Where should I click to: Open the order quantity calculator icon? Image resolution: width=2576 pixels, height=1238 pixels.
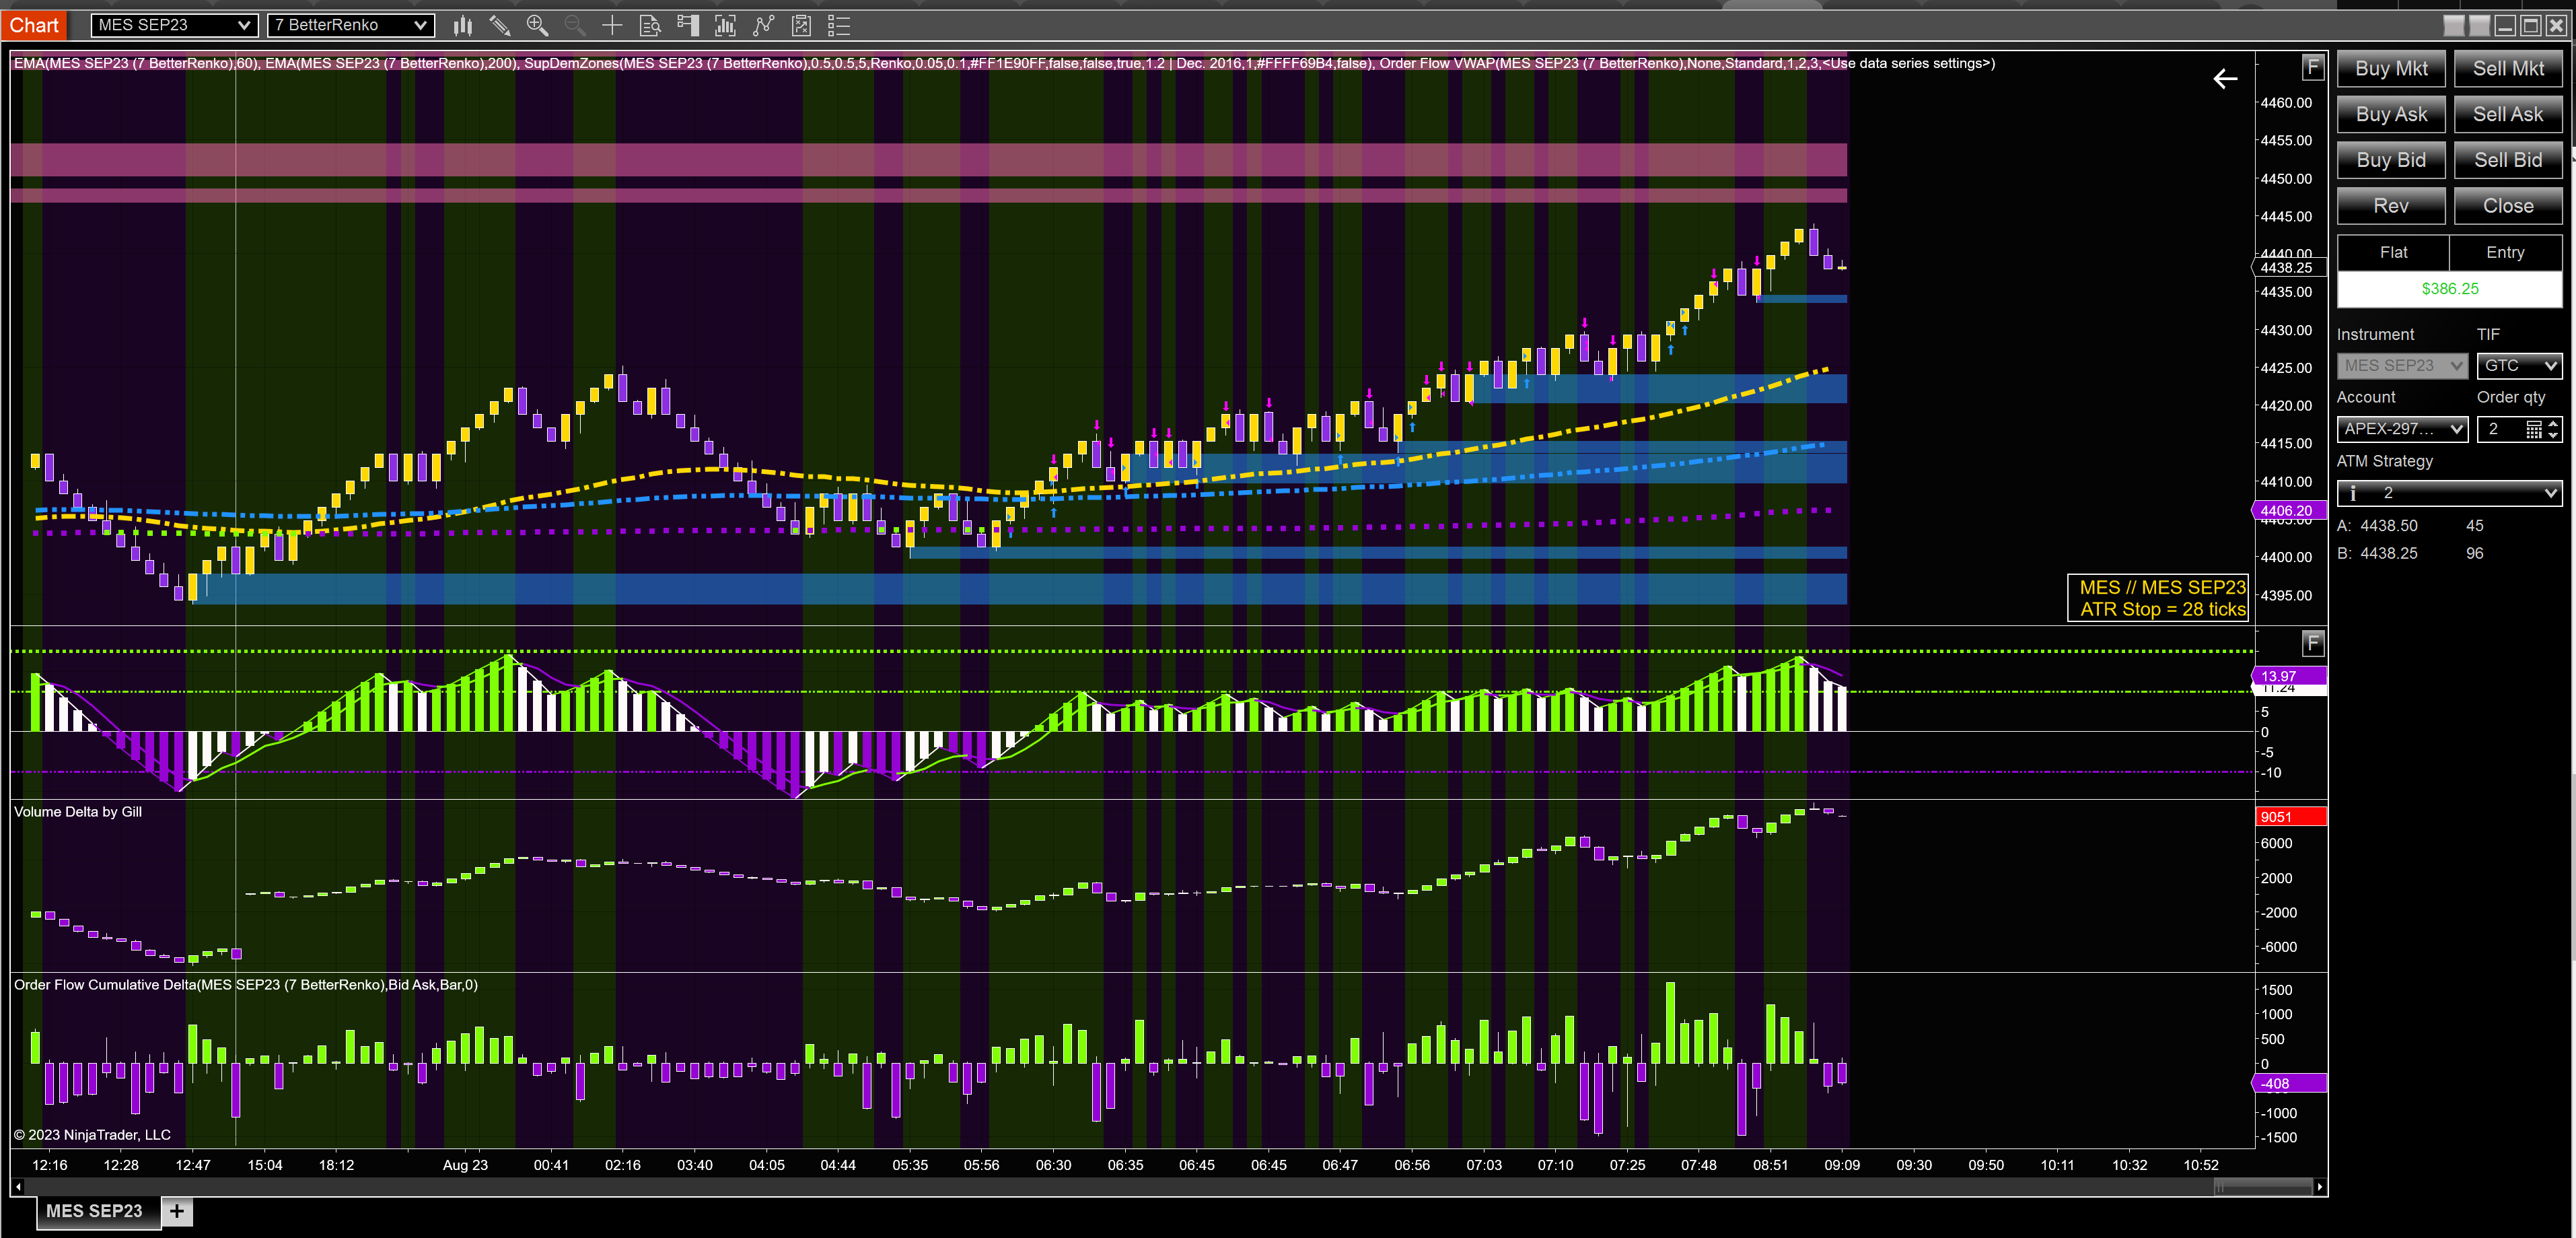click(x=2534, y=429)
